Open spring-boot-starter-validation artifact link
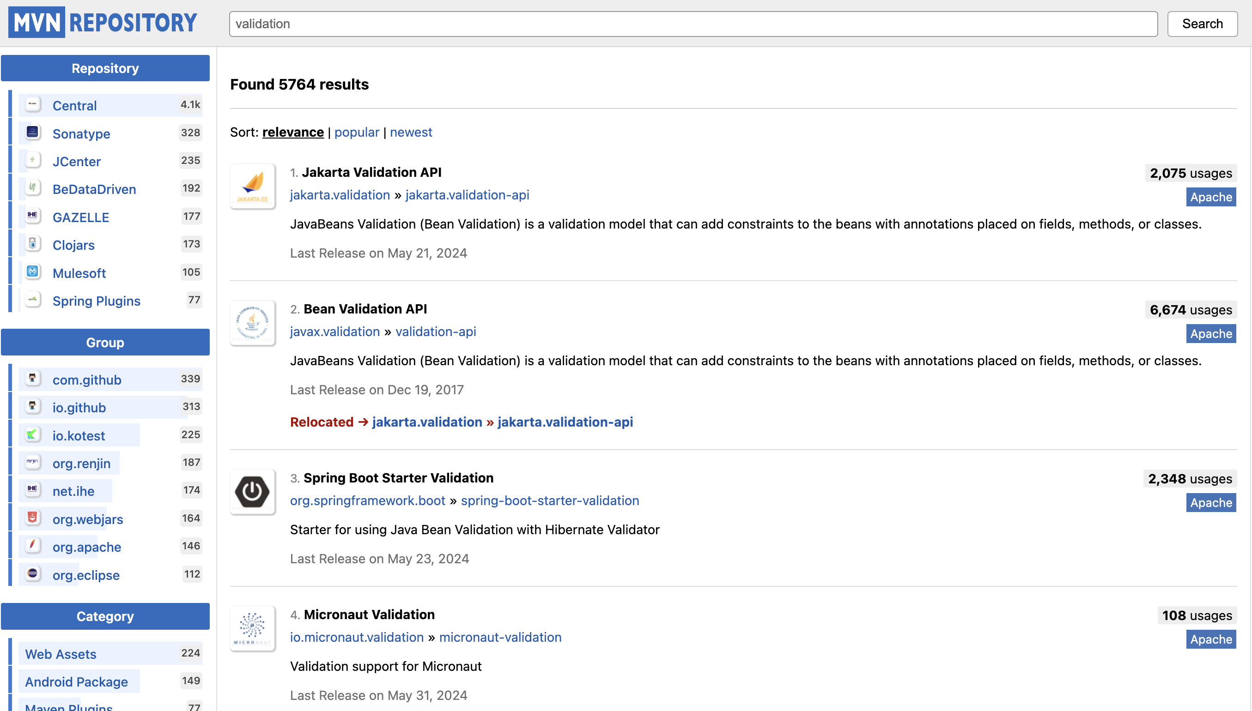Screen dimensions: 1252x711 pyautogui.click(x=550, y=501)
